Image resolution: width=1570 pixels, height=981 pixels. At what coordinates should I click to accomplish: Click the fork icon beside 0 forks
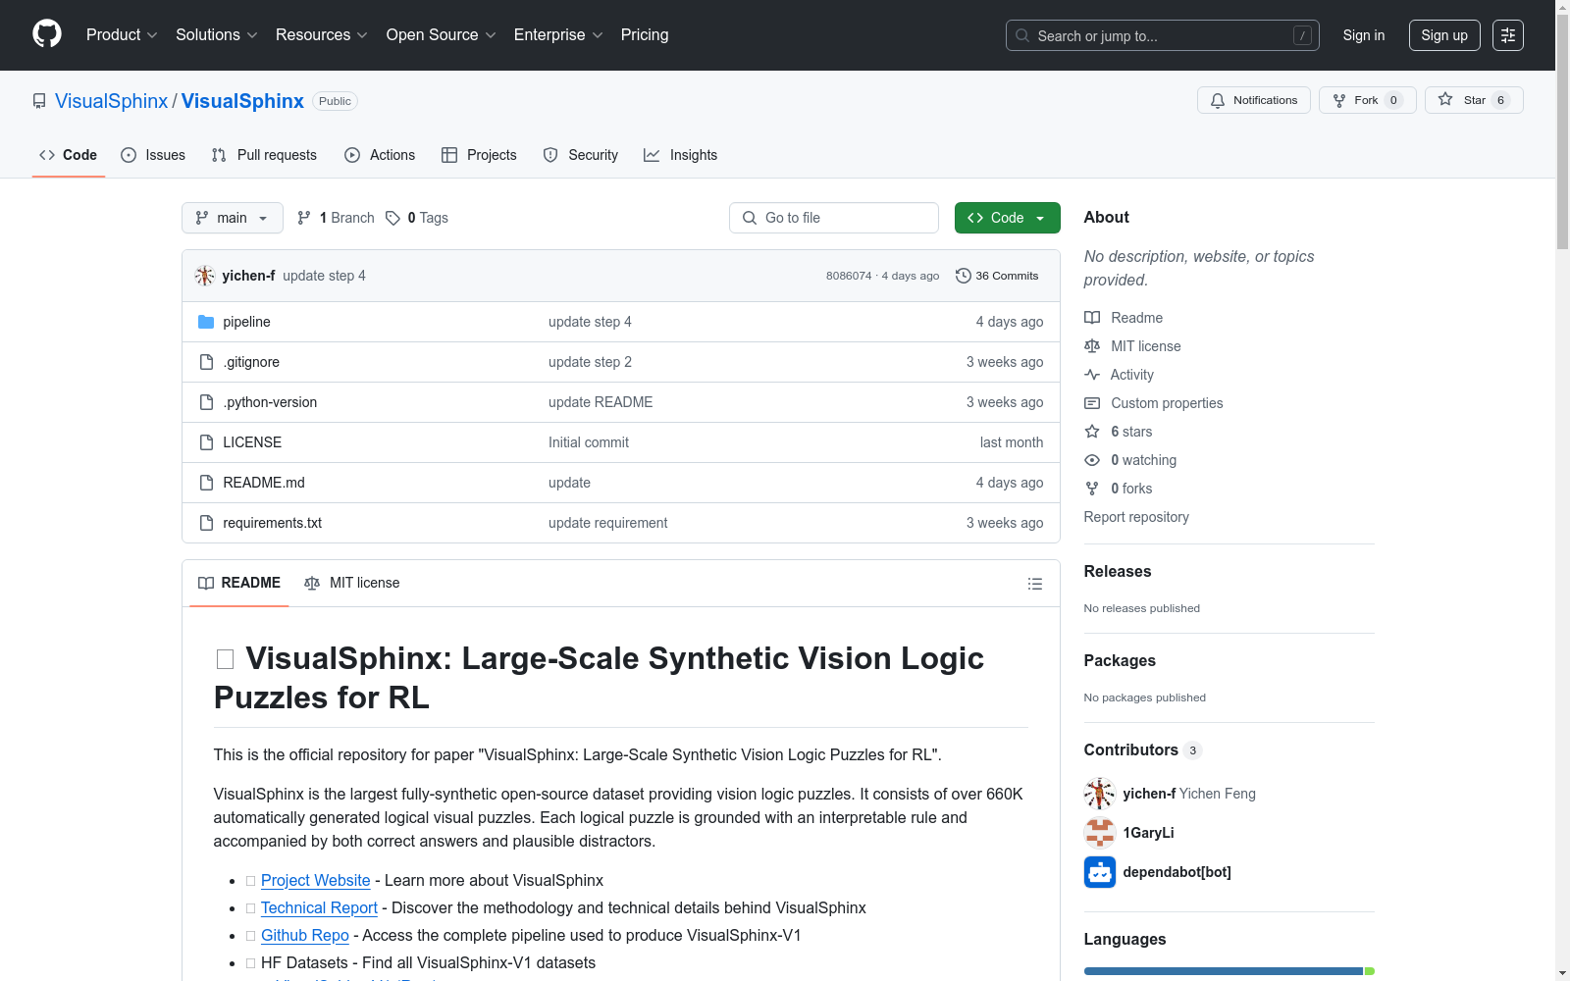click(x=1092, y=489)
